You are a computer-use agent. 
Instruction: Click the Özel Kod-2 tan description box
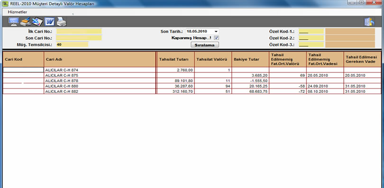click(x=350, y=38)
